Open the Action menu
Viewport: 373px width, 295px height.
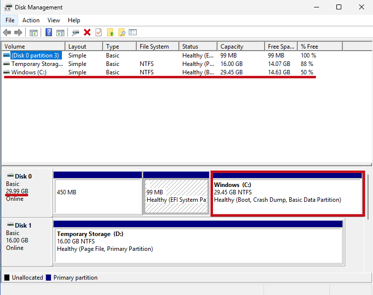click(31, 20)
